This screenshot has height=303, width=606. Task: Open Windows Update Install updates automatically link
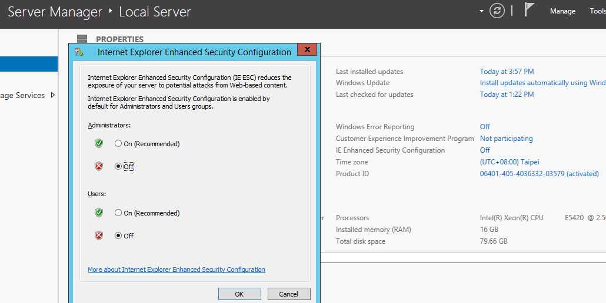pos(542,83)
